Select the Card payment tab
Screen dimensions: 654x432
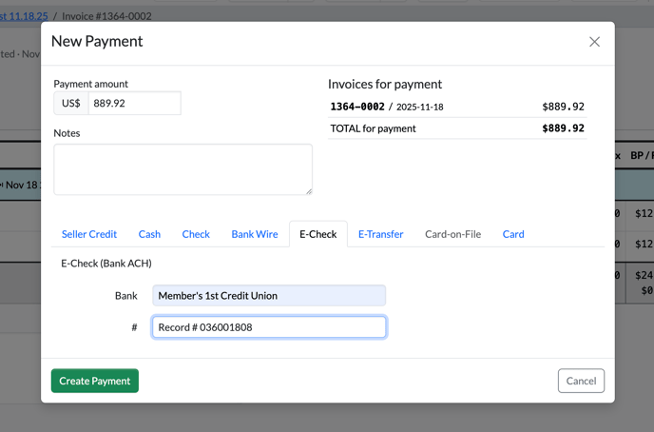click(513, 234)
